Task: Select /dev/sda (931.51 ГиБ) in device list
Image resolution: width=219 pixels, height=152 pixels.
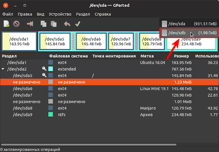Action: pyautogui.click(x=189, y=24)
